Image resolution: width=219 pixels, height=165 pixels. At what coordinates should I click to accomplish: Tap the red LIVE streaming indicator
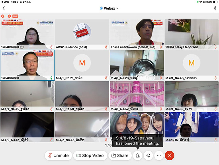(15, 16)
